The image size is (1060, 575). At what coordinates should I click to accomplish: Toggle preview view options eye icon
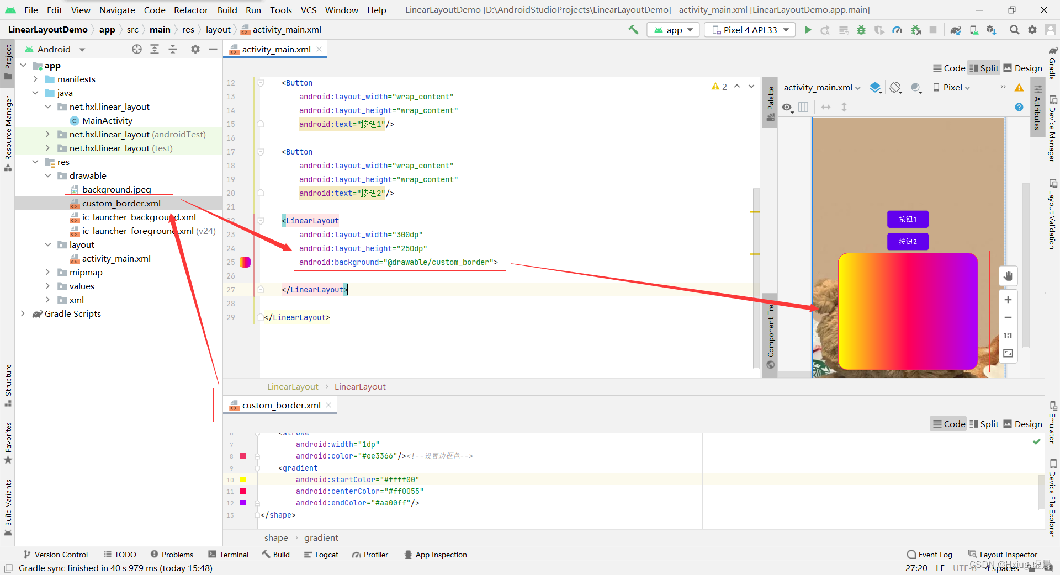[787, 107]
